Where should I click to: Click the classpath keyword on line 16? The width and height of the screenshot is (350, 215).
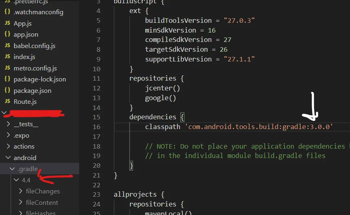pos(162,127)
